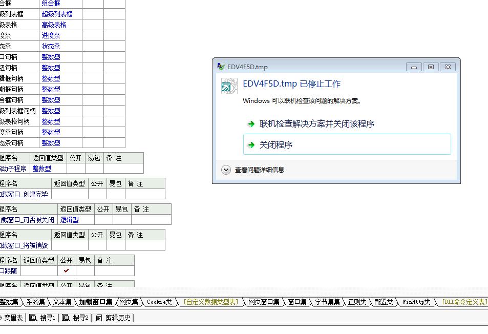Open the Cookie类 tab
Viewport: 488px width, 334px height.
click(159, 302)
